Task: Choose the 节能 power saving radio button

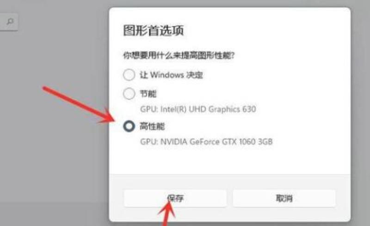Action: (129, 94)
